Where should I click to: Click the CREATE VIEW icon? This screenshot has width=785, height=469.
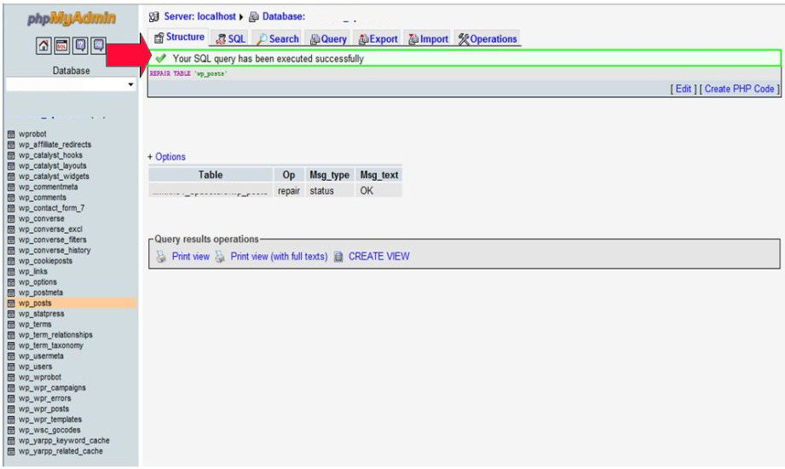coord(338,257)
